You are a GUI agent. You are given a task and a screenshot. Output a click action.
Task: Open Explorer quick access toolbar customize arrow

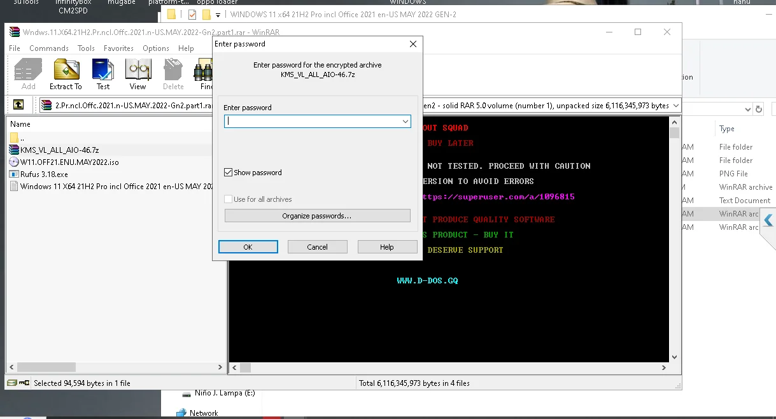click(x=218, y=15)
